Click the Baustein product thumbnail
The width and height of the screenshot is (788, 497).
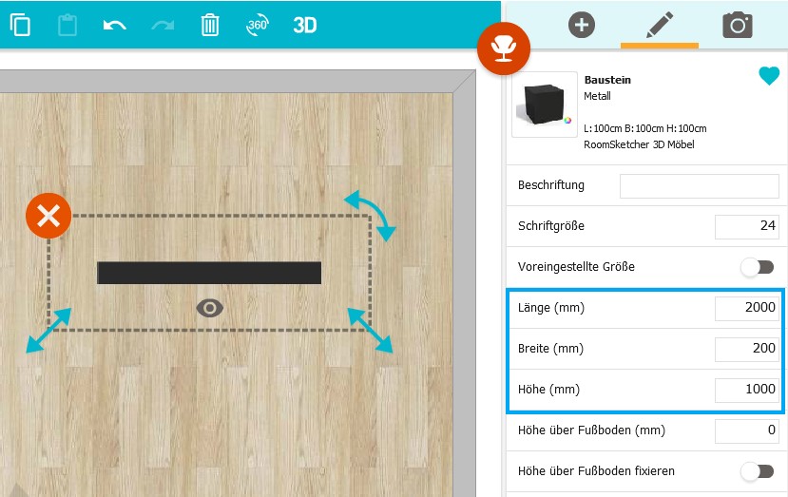(545, 104)
